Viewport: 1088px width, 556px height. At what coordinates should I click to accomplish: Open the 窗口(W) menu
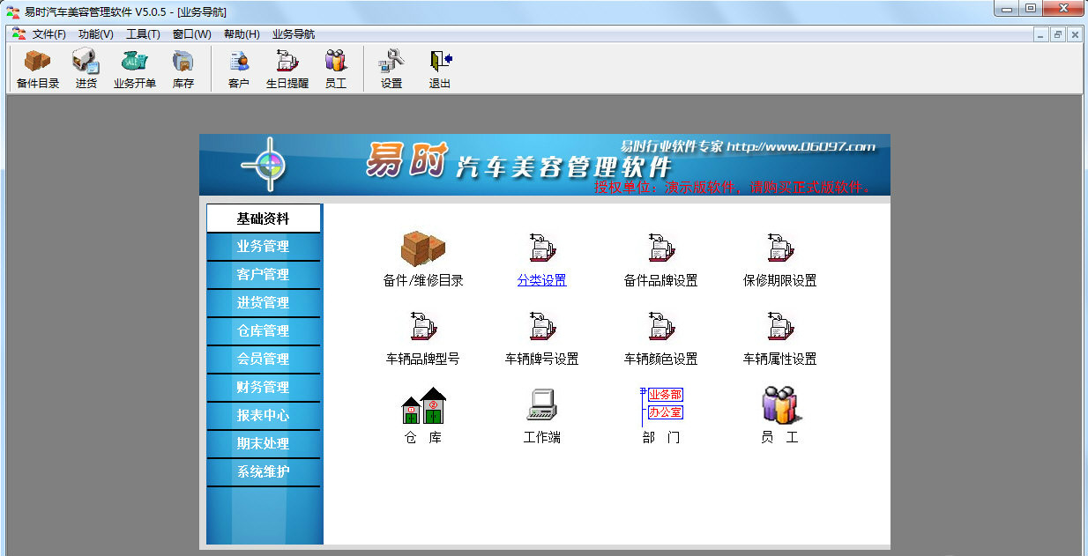point(191,34)
